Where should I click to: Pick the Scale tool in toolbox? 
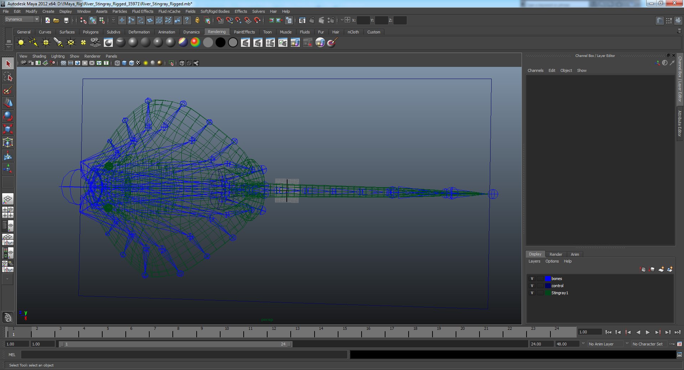[8, 129]
